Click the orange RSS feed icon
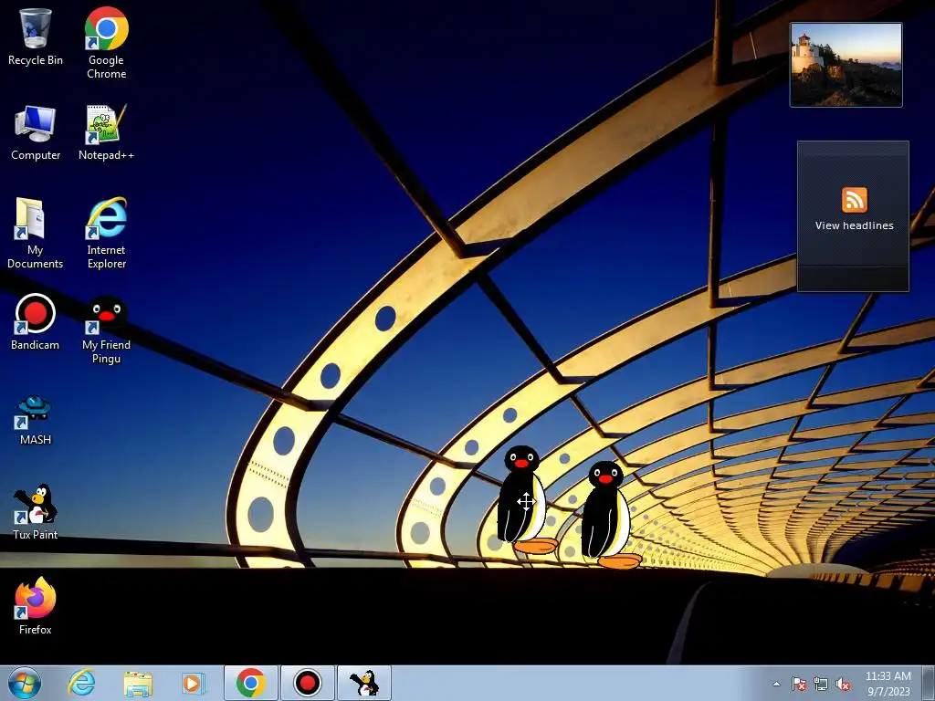The height and width of the screenshot is (701, 935). pyautogui.click(x=854, y=200)
